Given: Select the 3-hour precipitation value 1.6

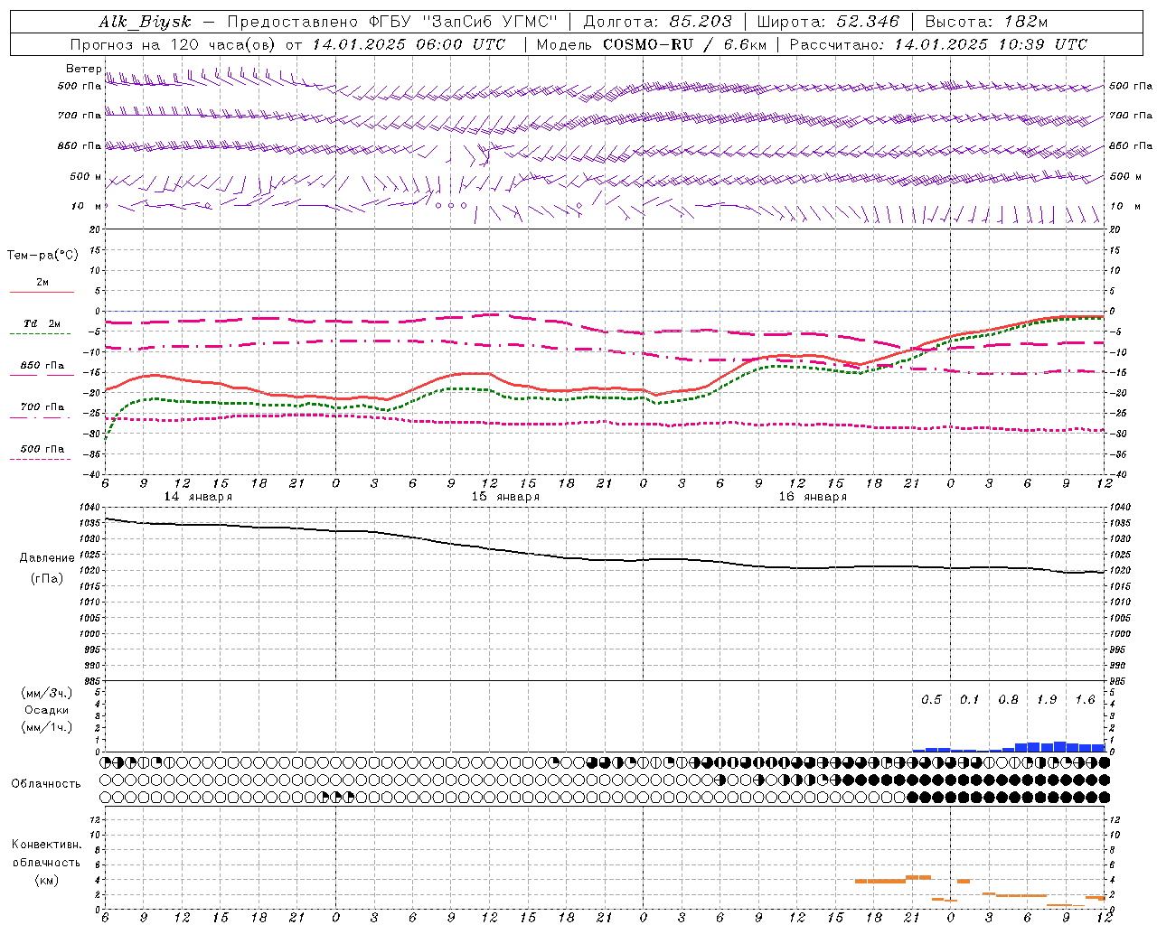Looking at the screenshot, I should pos(1085,700).
